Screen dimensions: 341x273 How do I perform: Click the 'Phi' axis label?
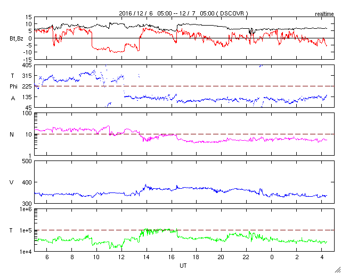(13, 86)
